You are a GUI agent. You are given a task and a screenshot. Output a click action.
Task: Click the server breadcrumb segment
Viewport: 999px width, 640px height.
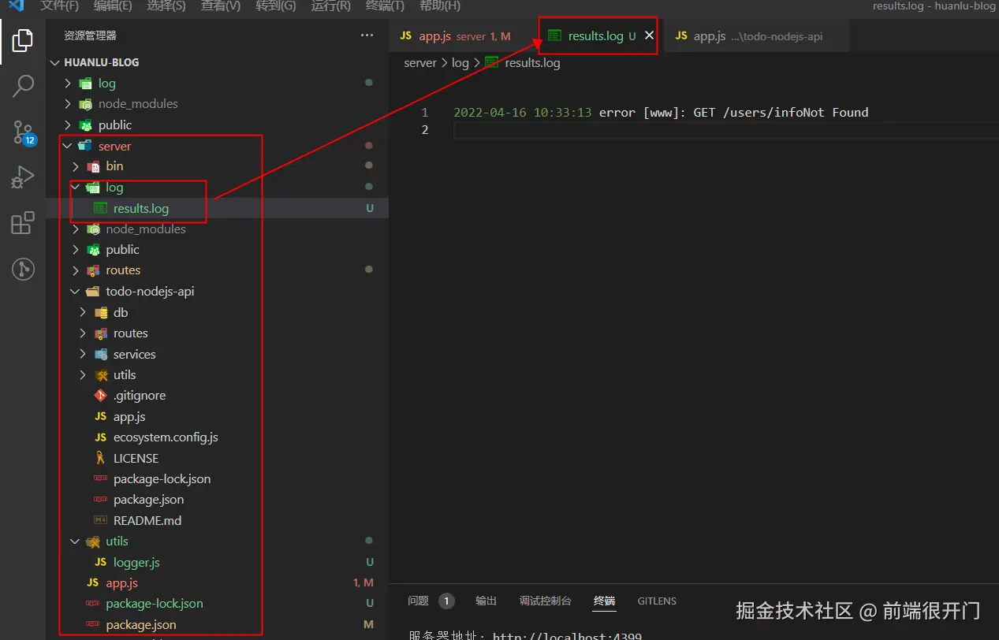[x=420, y=63]
